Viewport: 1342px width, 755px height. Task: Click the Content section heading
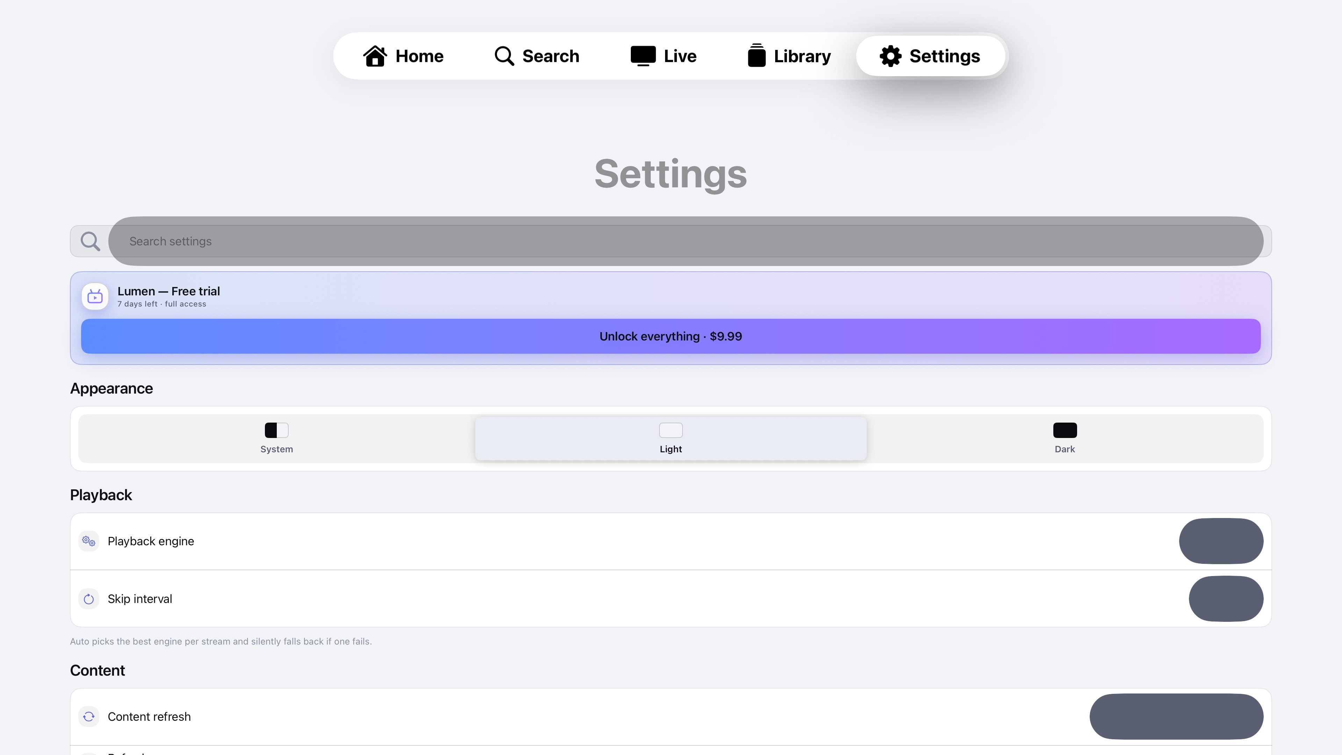(x=98, y=670)
